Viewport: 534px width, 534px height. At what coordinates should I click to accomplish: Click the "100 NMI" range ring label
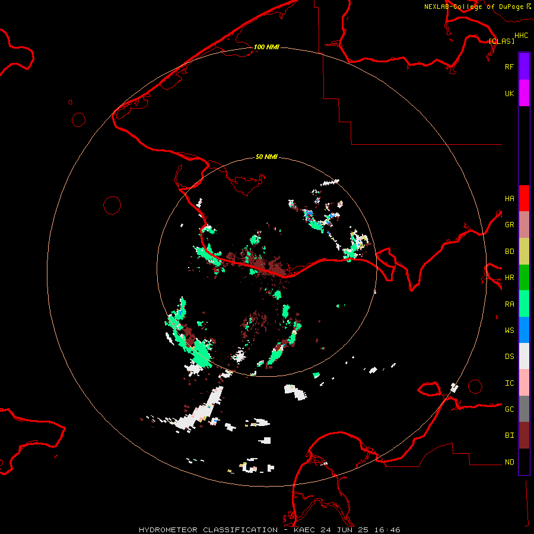point(266,47)
